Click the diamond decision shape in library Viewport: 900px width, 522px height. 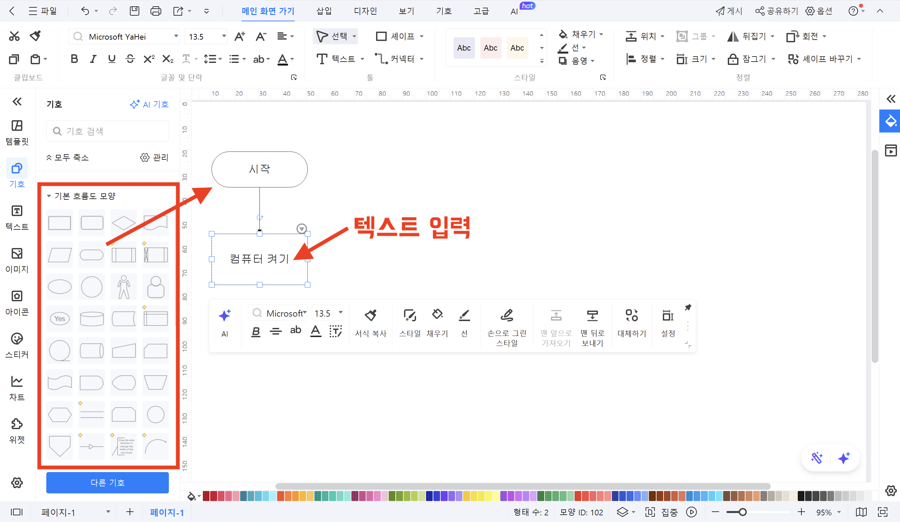coord(123,223)
